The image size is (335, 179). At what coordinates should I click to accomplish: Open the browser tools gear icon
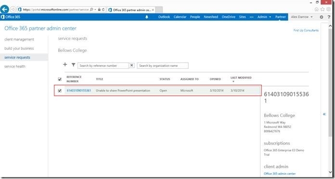(x=329, y=10)
